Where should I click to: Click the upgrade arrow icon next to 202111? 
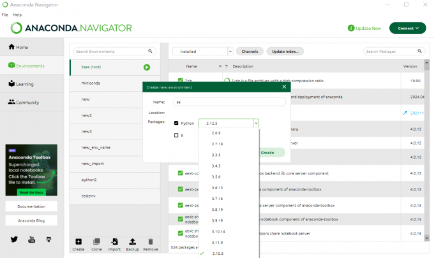[x=405, y=113]
